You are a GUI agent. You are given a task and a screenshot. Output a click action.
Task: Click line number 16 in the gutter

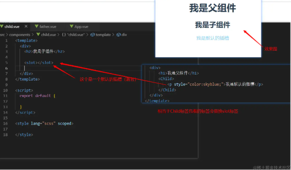pyautogui.click(x=5, y=123)
